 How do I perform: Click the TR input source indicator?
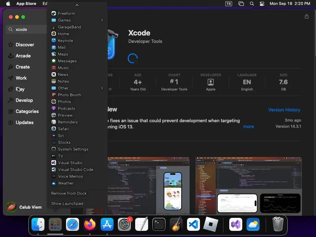[x=229, y=4]
